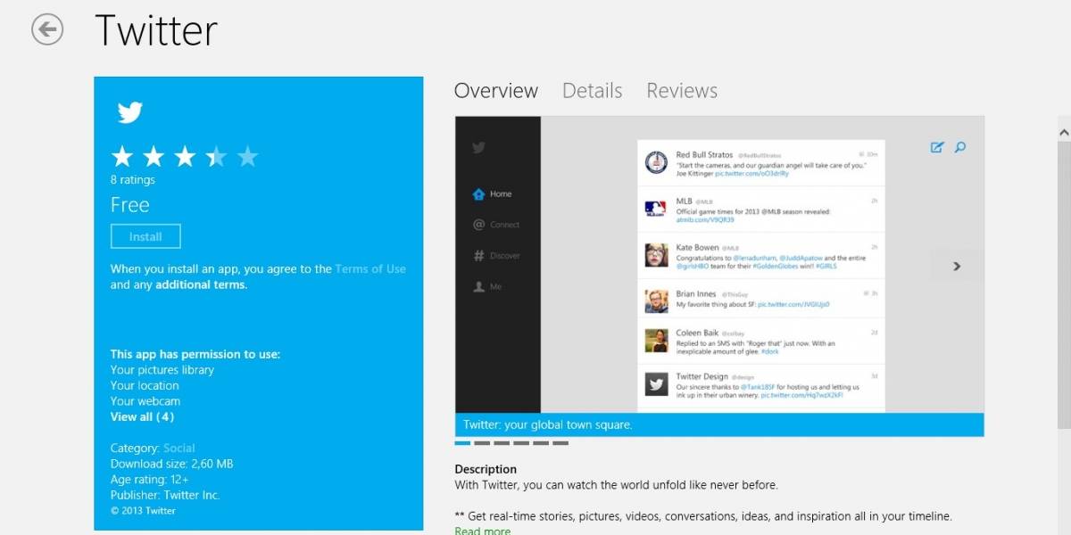Click Kate Bowen's avatar

[656, 255]
